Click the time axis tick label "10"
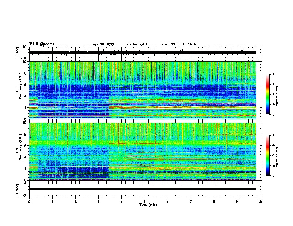 click(260, 202)
